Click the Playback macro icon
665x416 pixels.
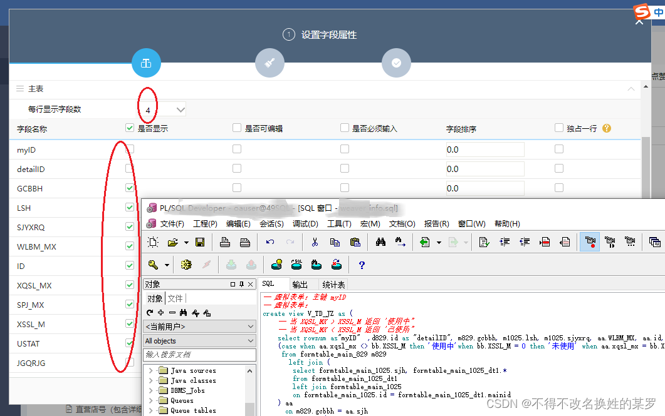pos(610,242)
